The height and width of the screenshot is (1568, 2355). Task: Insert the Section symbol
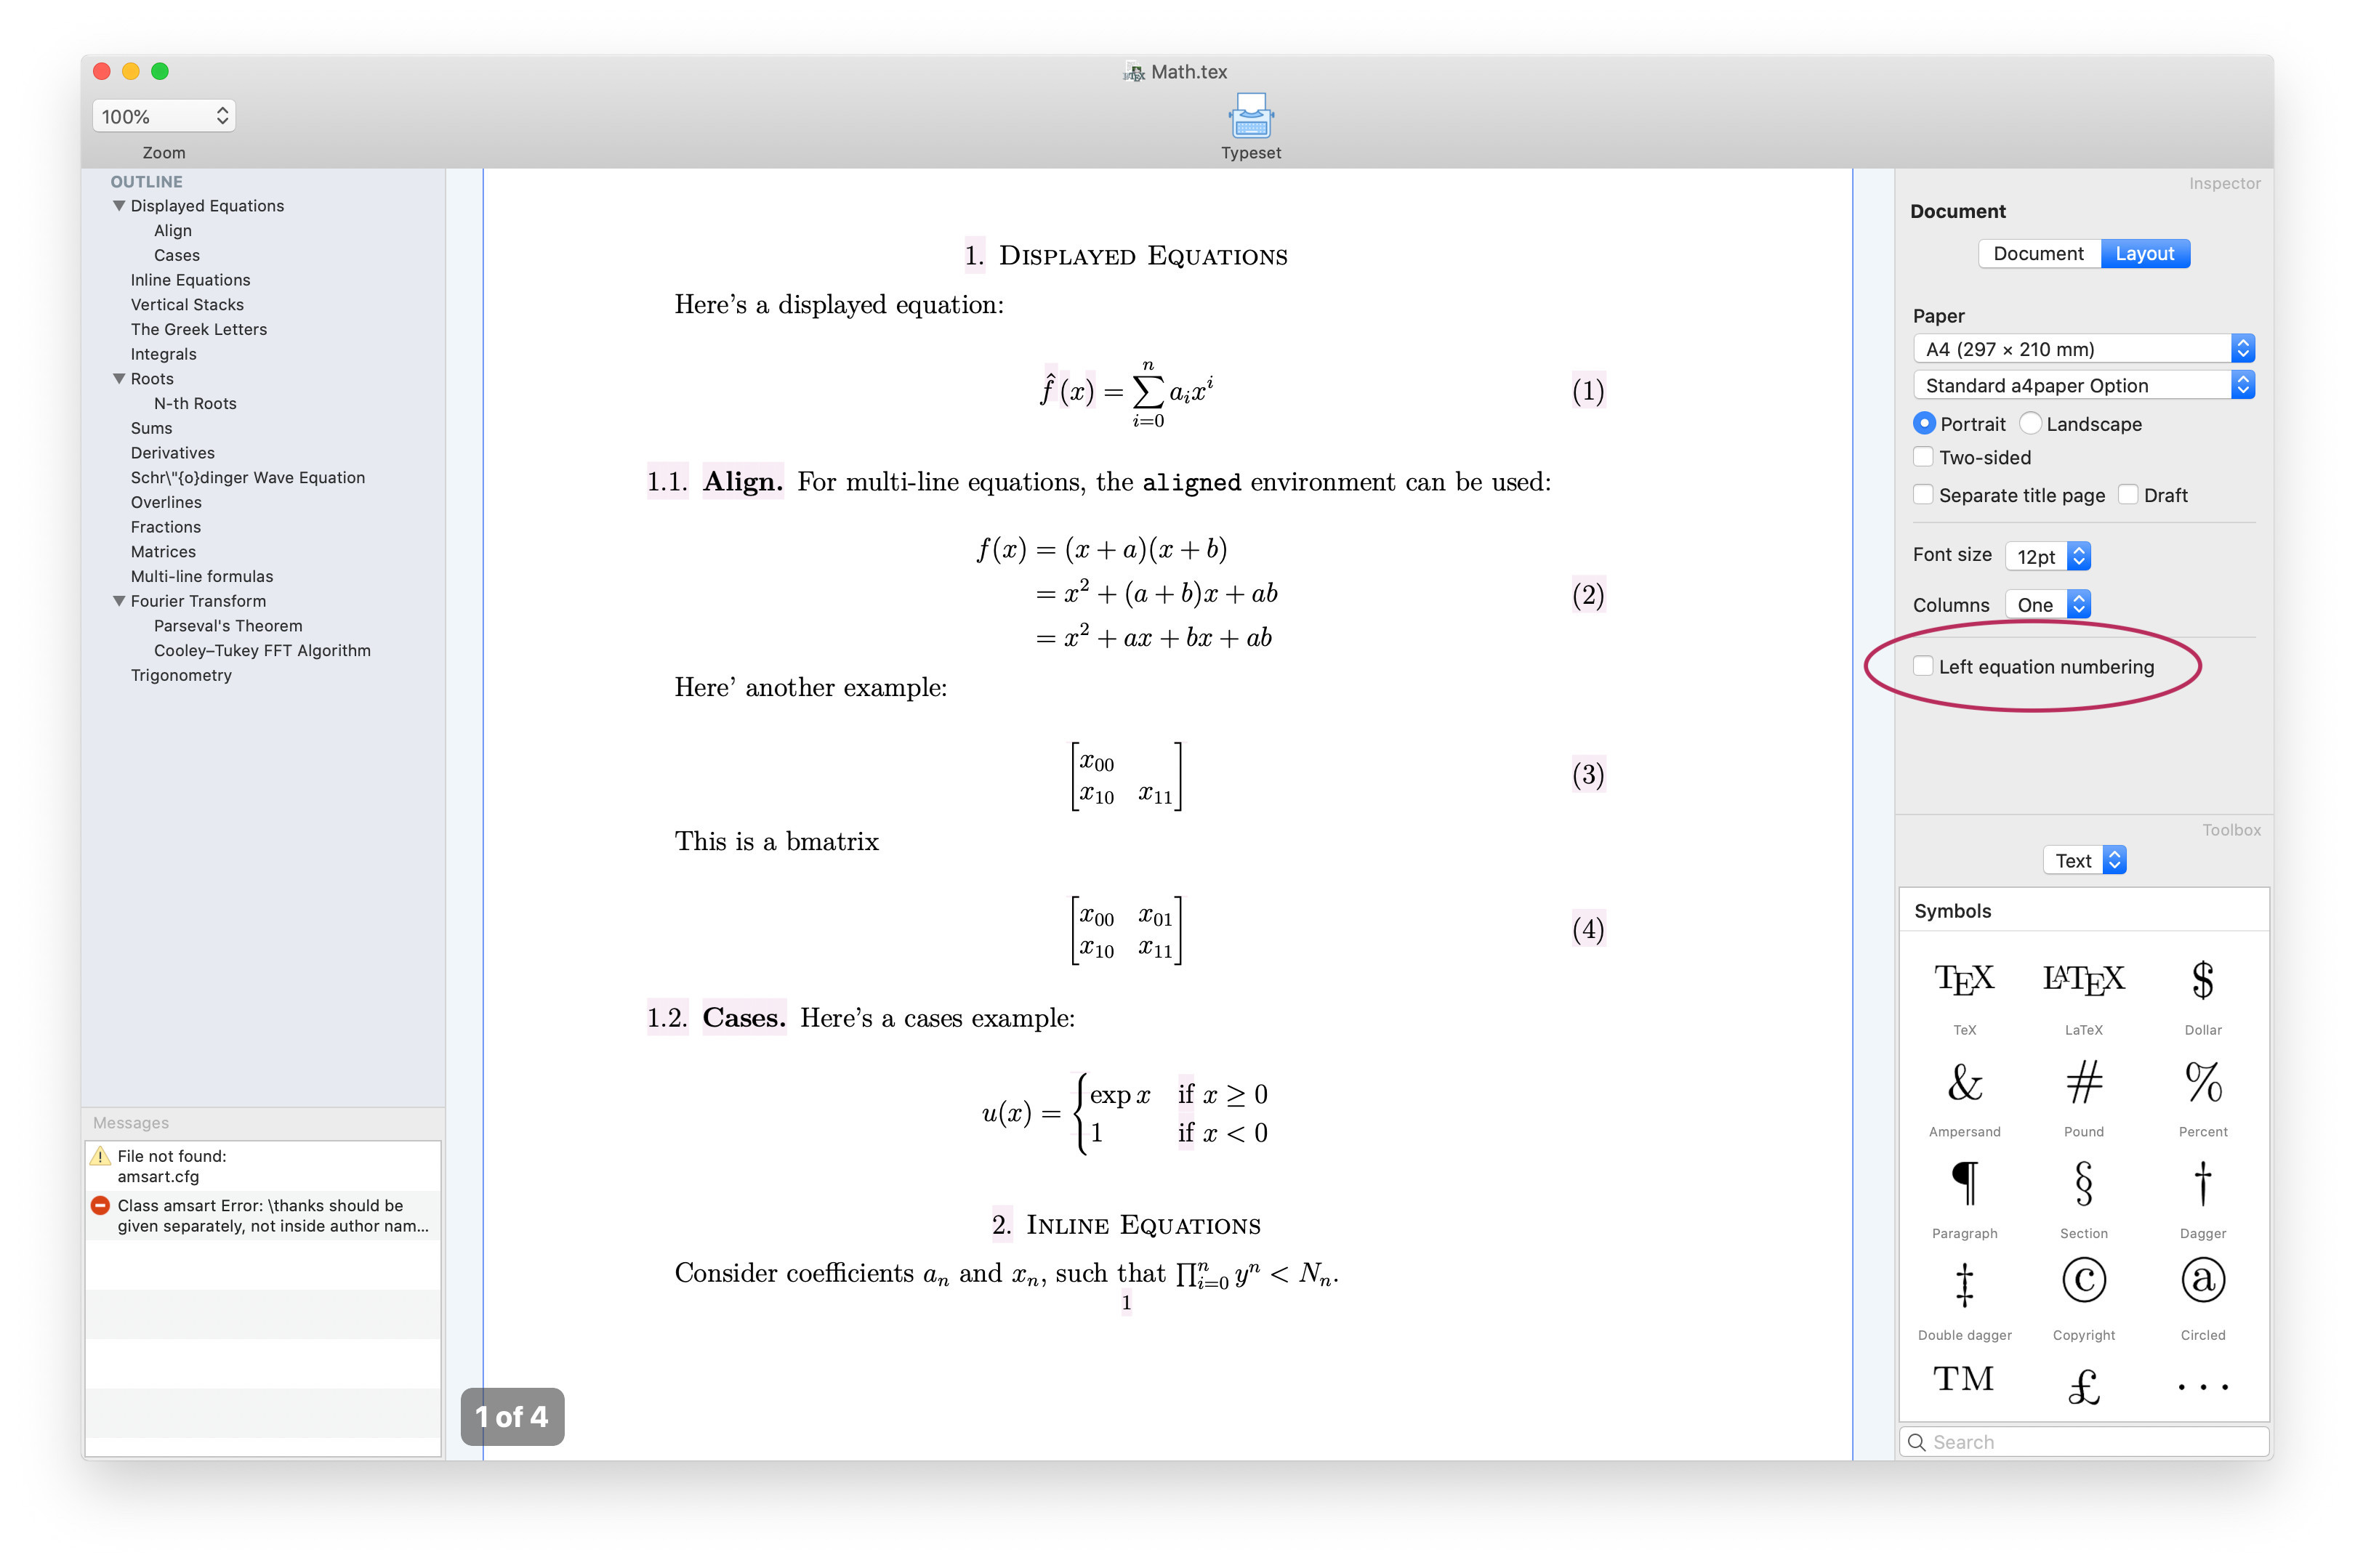point(2083,1184)
